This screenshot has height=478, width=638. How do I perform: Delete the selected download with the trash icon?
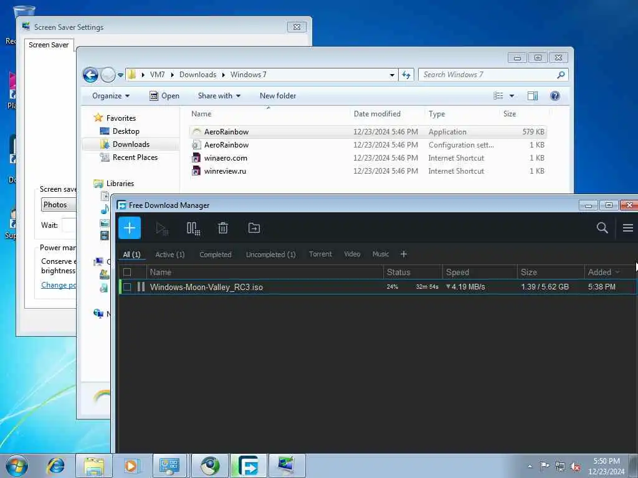point(223,228)
